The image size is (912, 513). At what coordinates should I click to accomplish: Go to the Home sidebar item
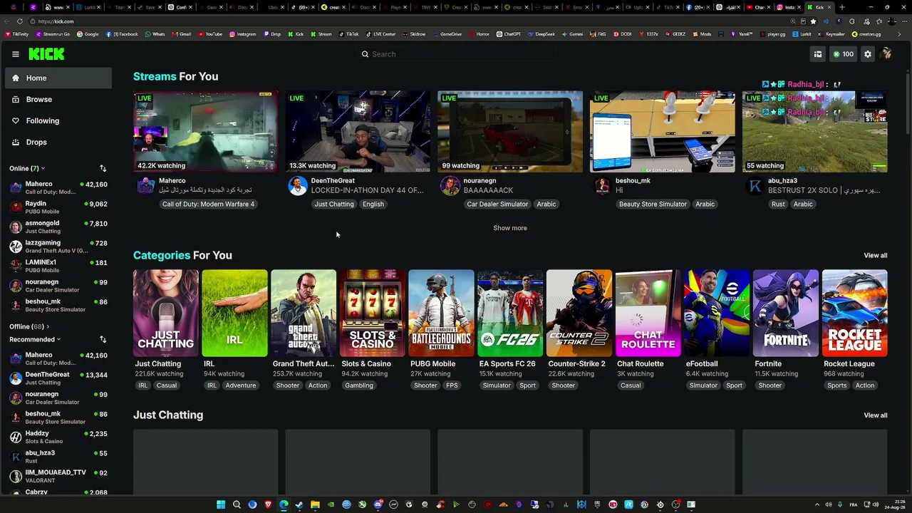tap(58, 78)
